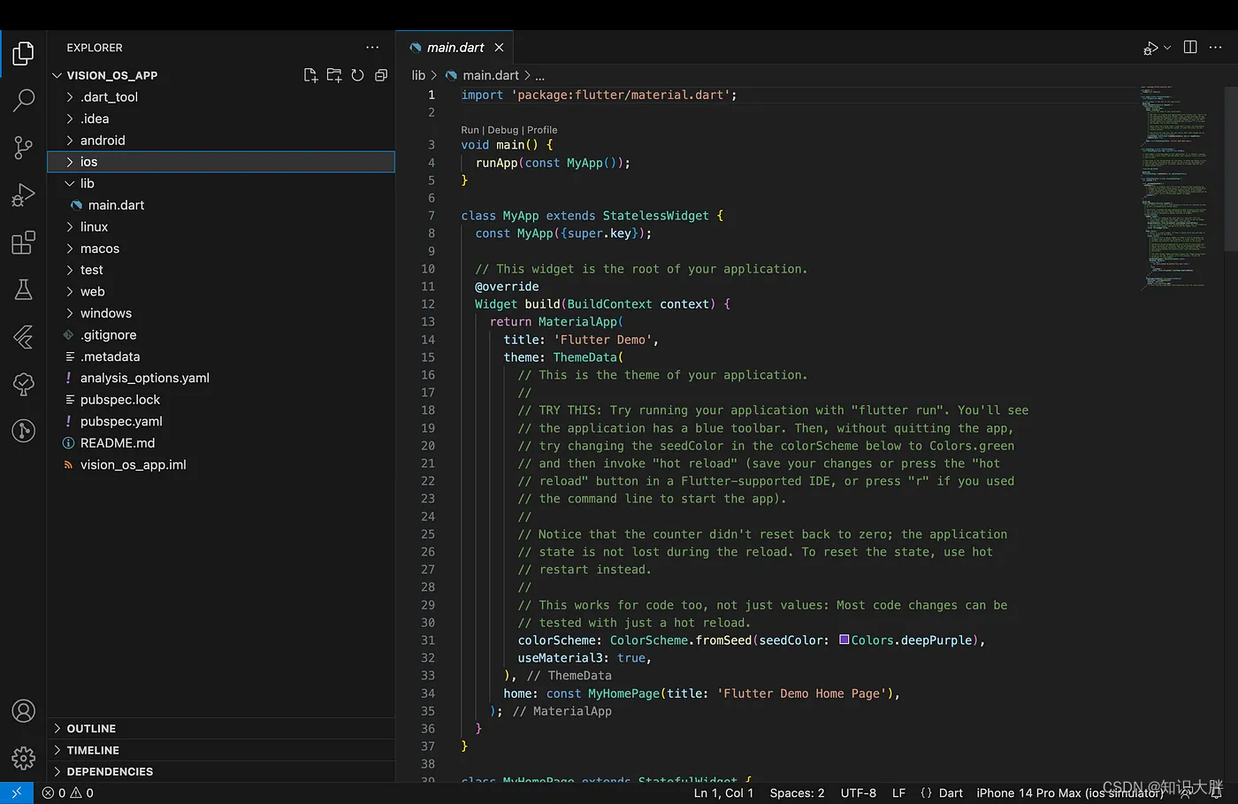Close the main.dart tab
Viewport: 1238px width, 804px height.
point(499,48)
